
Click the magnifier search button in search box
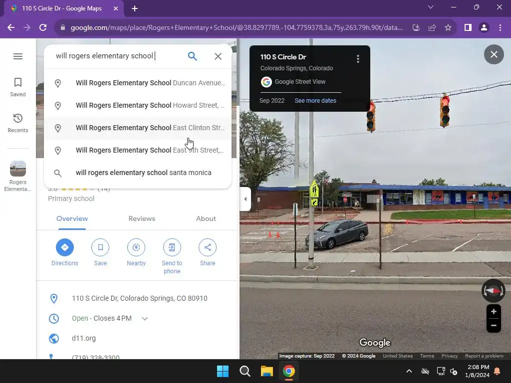coord(192,56)
